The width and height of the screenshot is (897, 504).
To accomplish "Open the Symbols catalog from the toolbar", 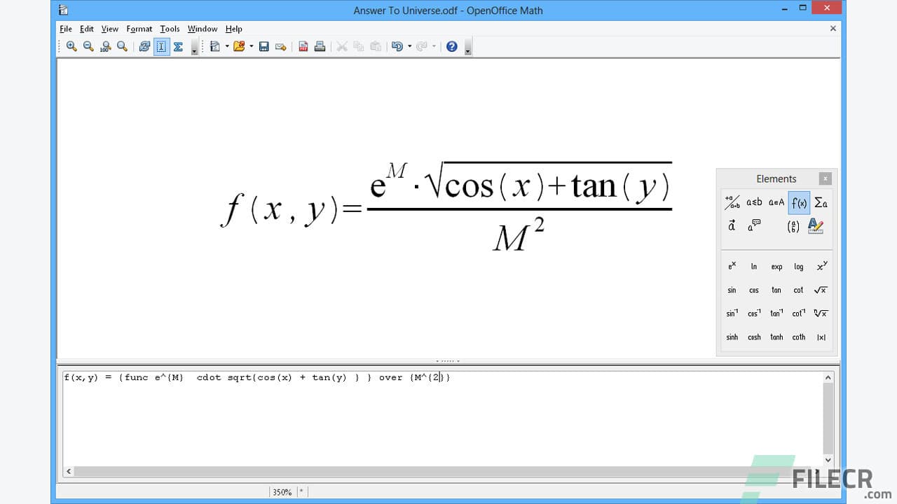I will point(178,46).
